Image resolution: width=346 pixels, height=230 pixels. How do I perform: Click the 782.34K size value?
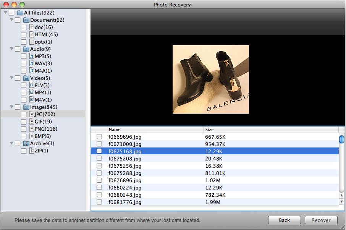[x=215, y=195]
